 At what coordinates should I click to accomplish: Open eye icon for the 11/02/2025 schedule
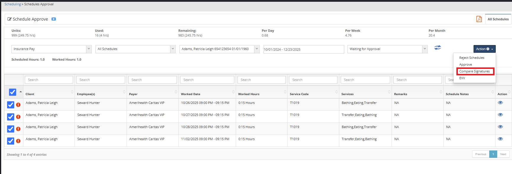(x=500, y=139)
